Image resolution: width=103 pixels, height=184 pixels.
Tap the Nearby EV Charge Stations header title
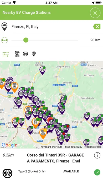[27, 12]
